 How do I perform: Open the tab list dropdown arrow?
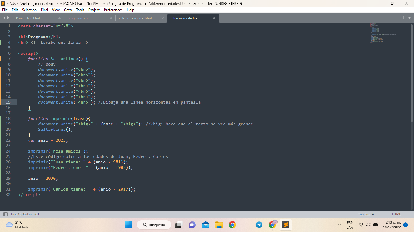(x=409, y=18)
